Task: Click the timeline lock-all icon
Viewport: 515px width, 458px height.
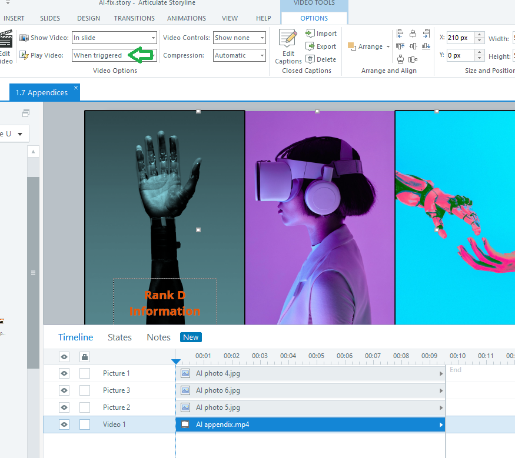Action: click(x=84, y=356)
